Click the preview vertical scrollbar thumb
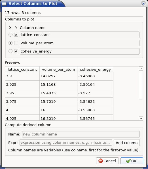This screenshot has width=148, height=169. pos(141,85)
